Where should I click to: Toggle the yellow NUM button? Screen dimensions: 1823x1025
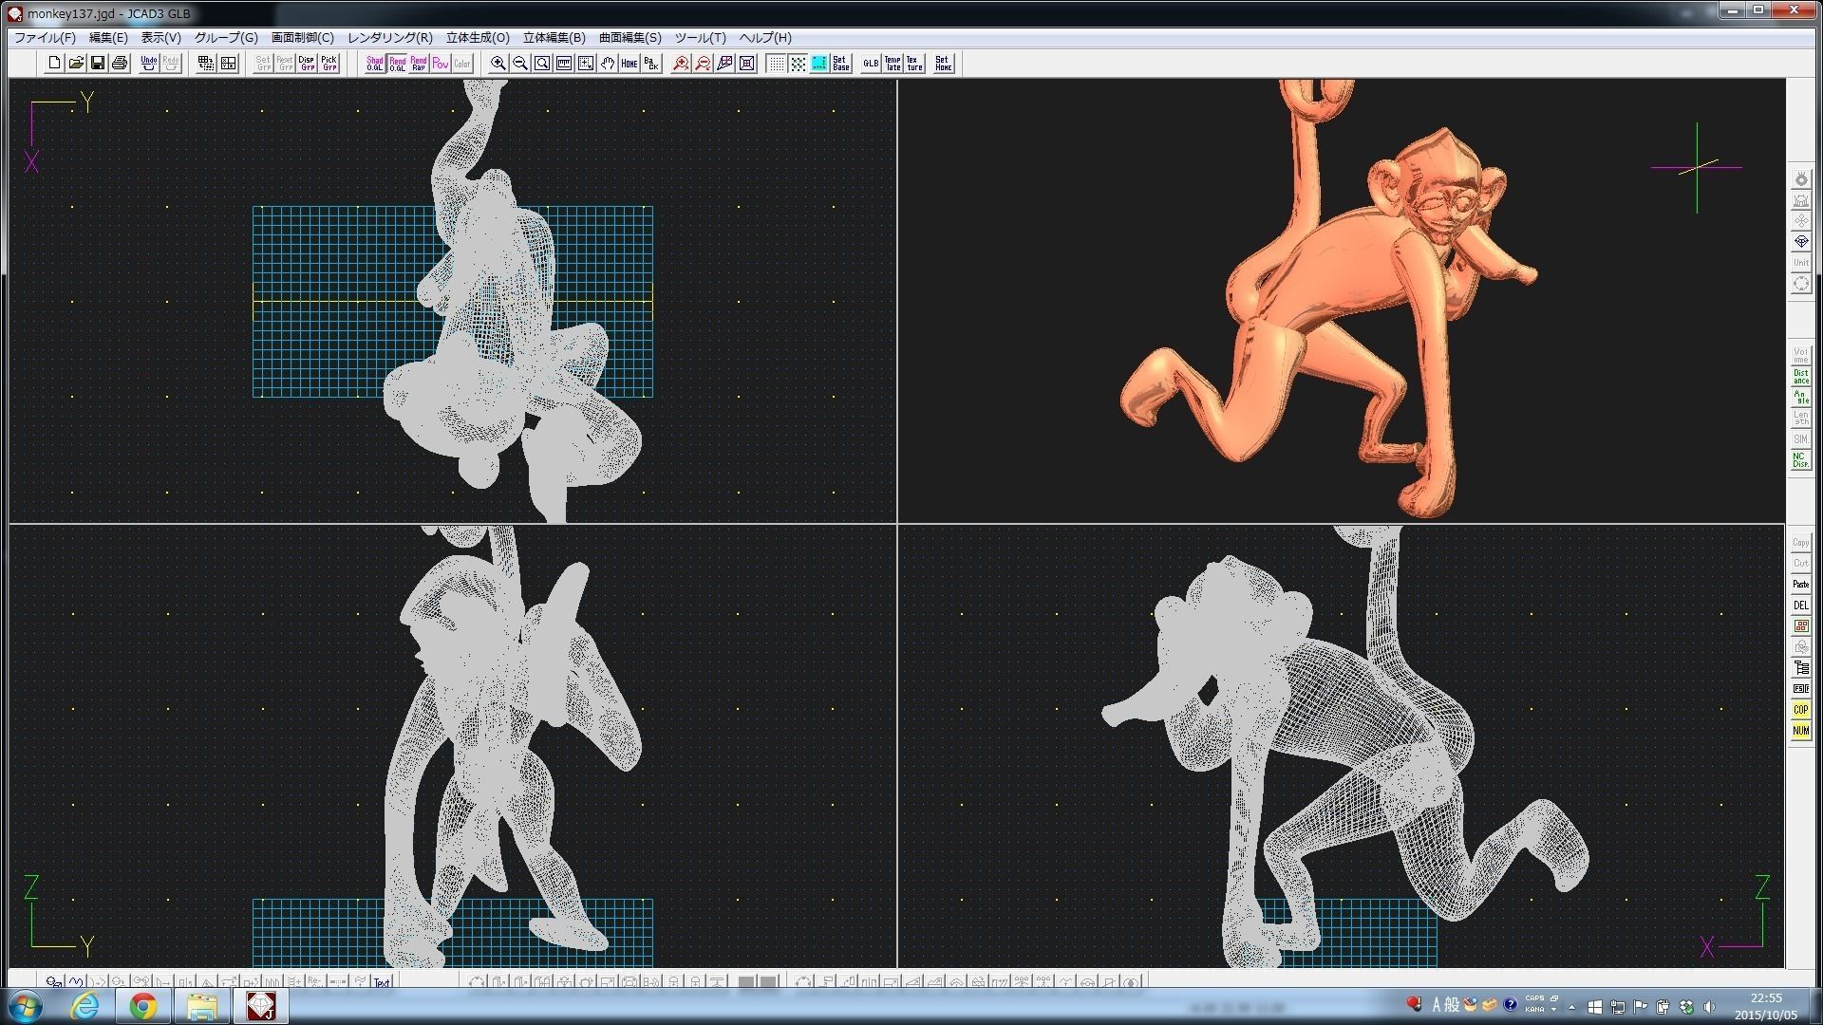(1800, 731)
